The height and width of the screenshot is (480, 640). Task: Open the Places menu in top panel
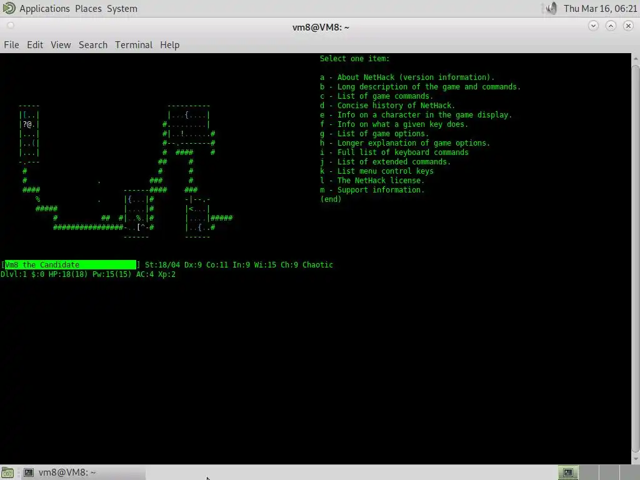(x=88, y=9)
